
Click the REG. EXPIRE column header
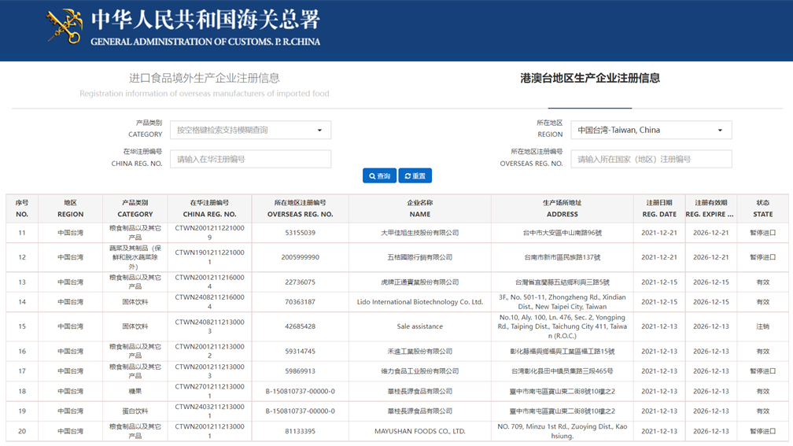709,208
